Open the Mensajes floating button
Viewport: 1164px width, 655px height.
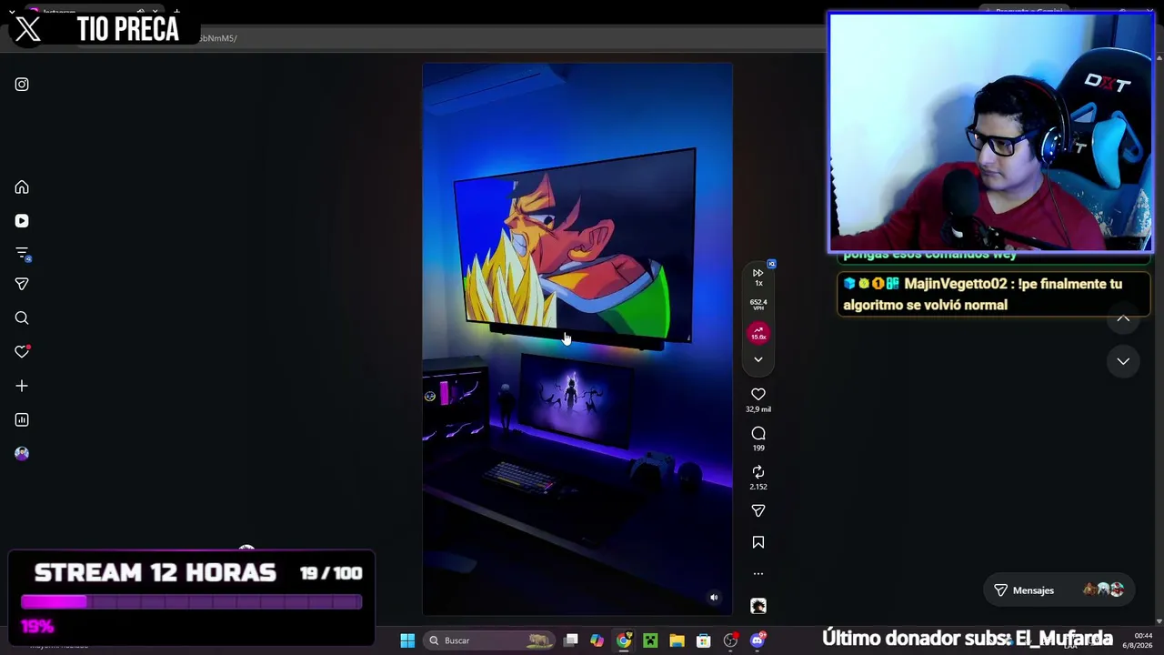coord(1059,590)
